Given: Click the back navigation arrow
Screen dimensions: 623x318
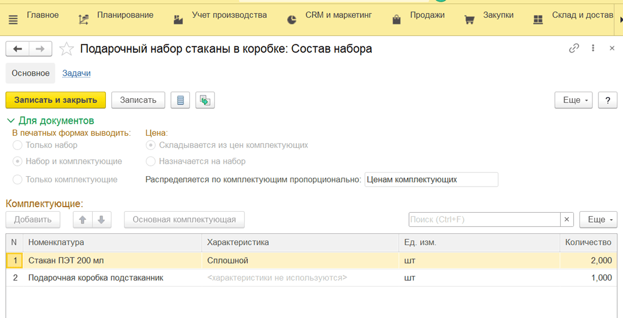Looking at the screenshot, I should [17, 49].
